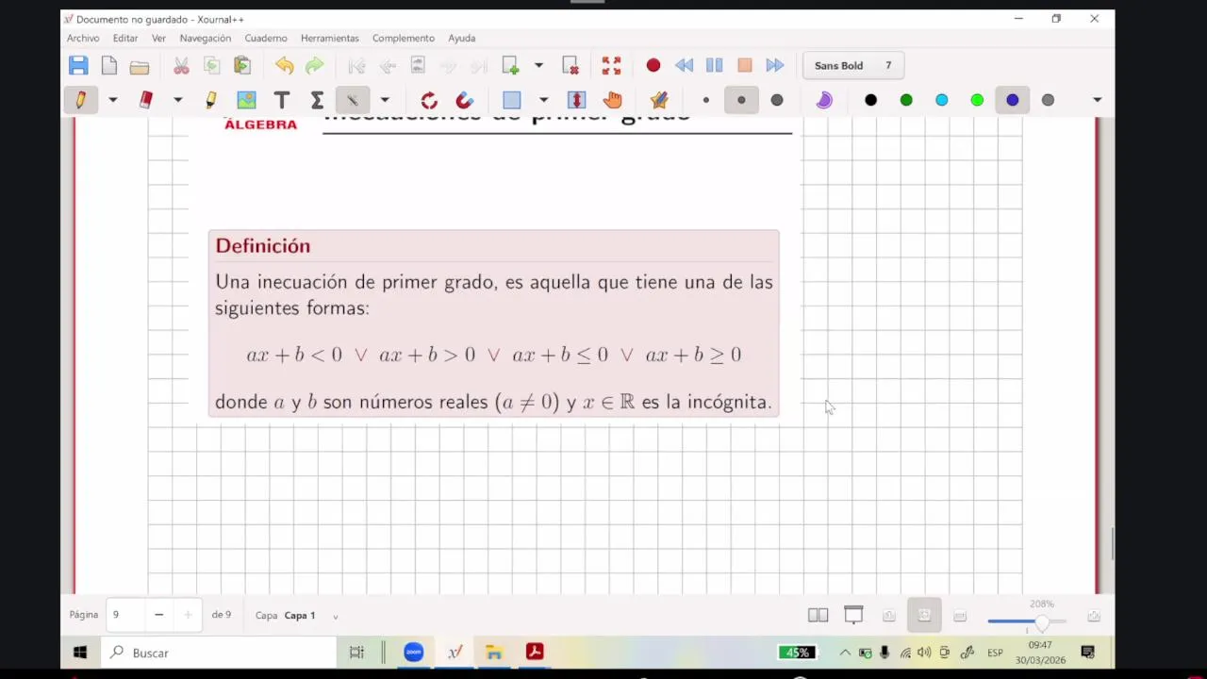Choose the rectangle selection tool
The image size is (1207, 679).
tap(512, 100)
